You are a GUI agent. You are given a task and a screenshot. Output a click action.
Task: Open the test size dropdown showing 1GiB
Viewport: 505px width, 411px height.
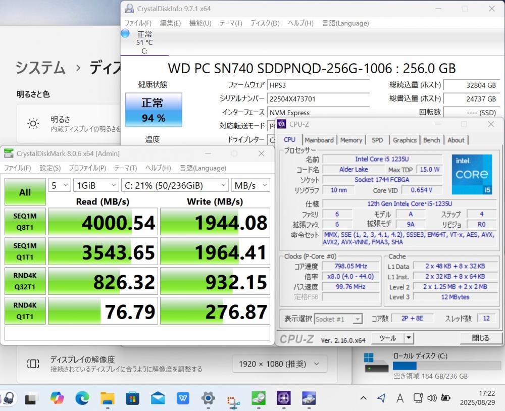point(96,185)
